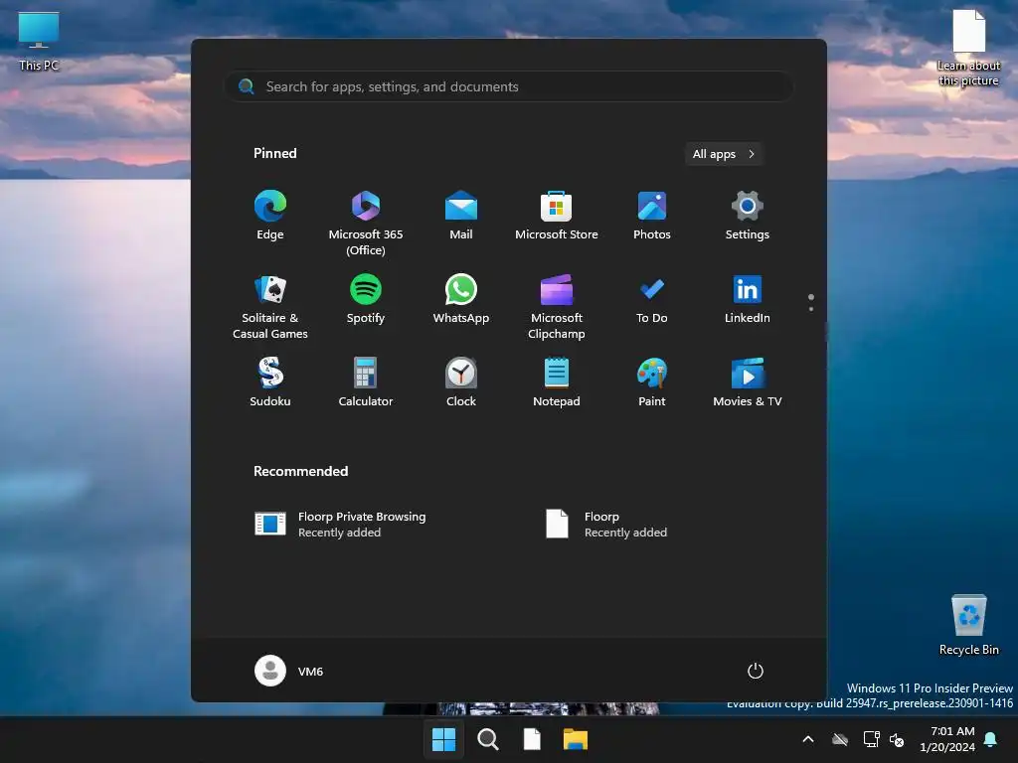Viewport: 1018px width, 763px height.
Task: Click the All apps button
Action: point(724,154)
